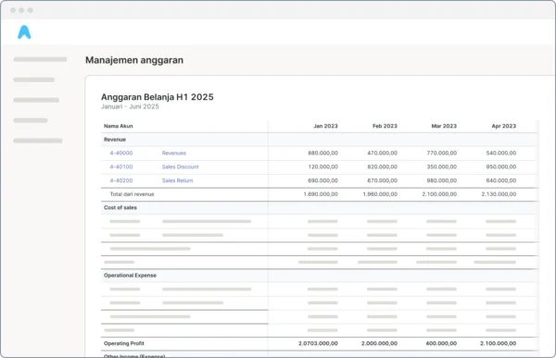The image size is (556, 358).
Task: Open the Sales Discount account link
Action: [x=180, y=167]
